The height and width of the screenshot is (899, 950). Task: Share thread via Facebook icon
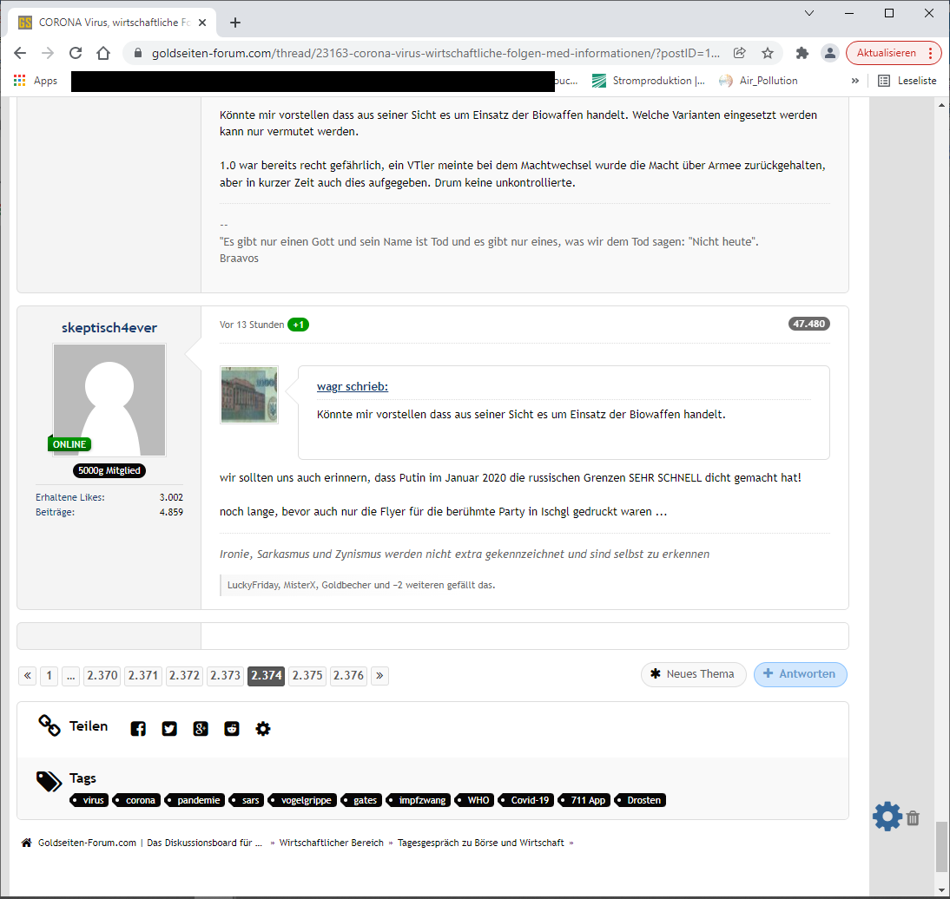coord(138,729)
